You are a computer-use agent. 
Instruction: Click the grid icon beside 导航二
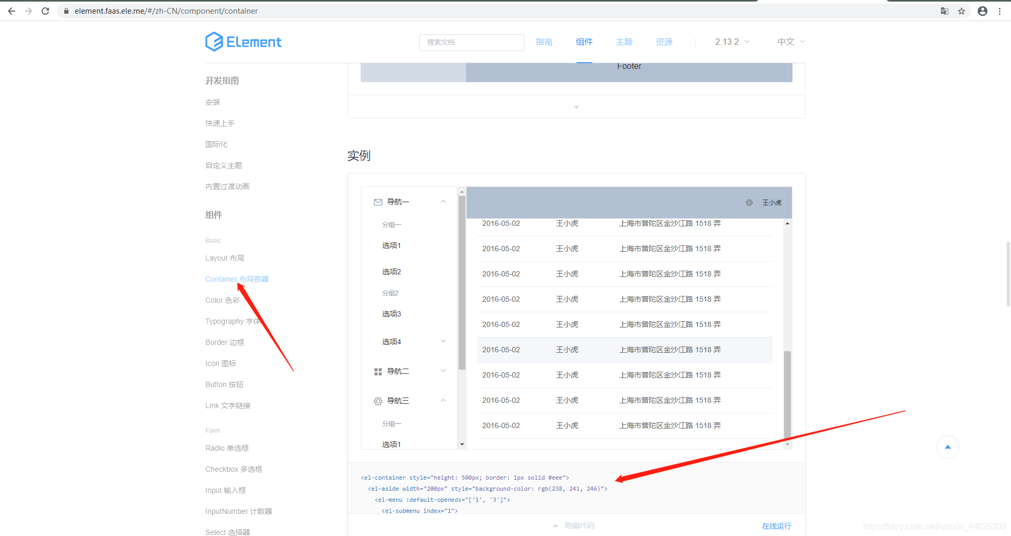point(378,372)
